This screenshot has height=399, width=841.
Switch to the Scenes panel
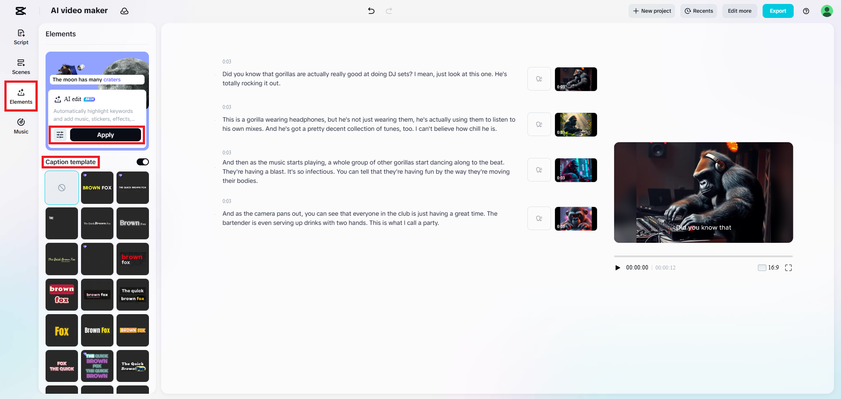[21, 66]
